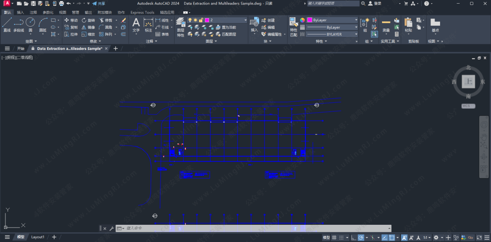
Task: Open the 图层特性 layer properties panel
Action: (180, 26)
